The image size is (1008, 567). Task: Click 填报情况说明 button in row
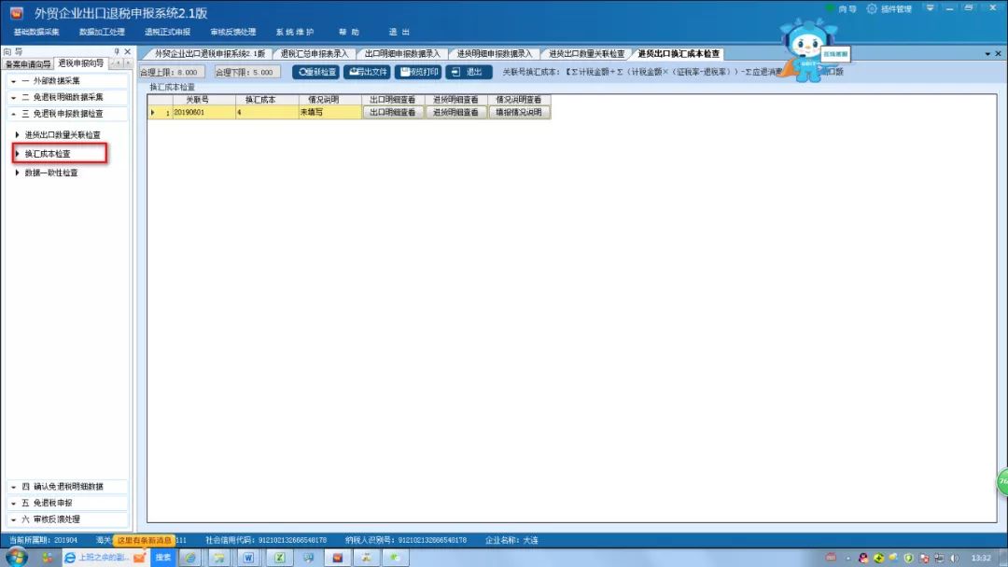(519, 112)
